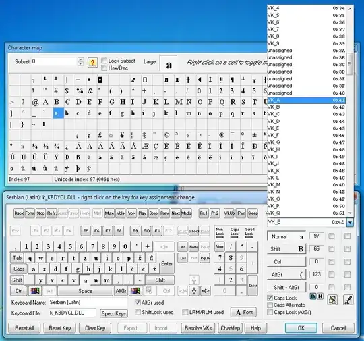Click the left Windows logo key
364x341 pixels.
pos(35,291)
